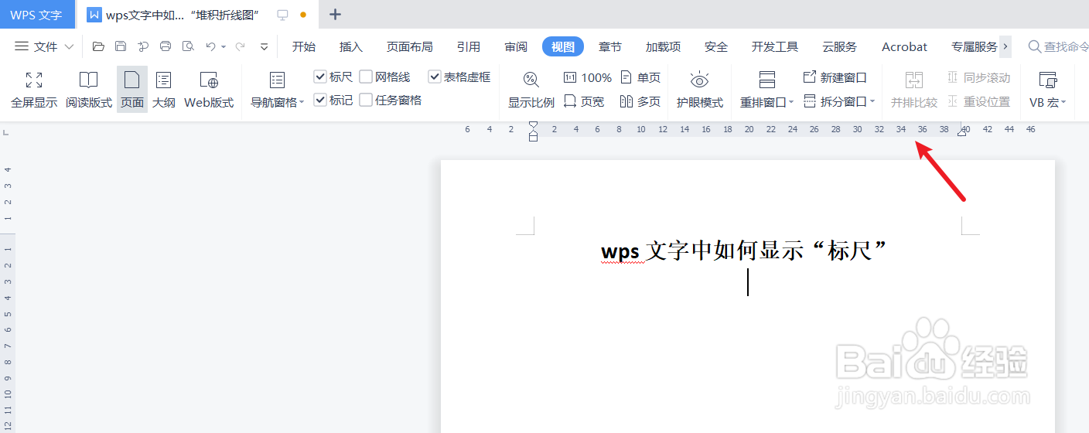
Task: Open the Acrobat tab
Action: coord(904,46)
